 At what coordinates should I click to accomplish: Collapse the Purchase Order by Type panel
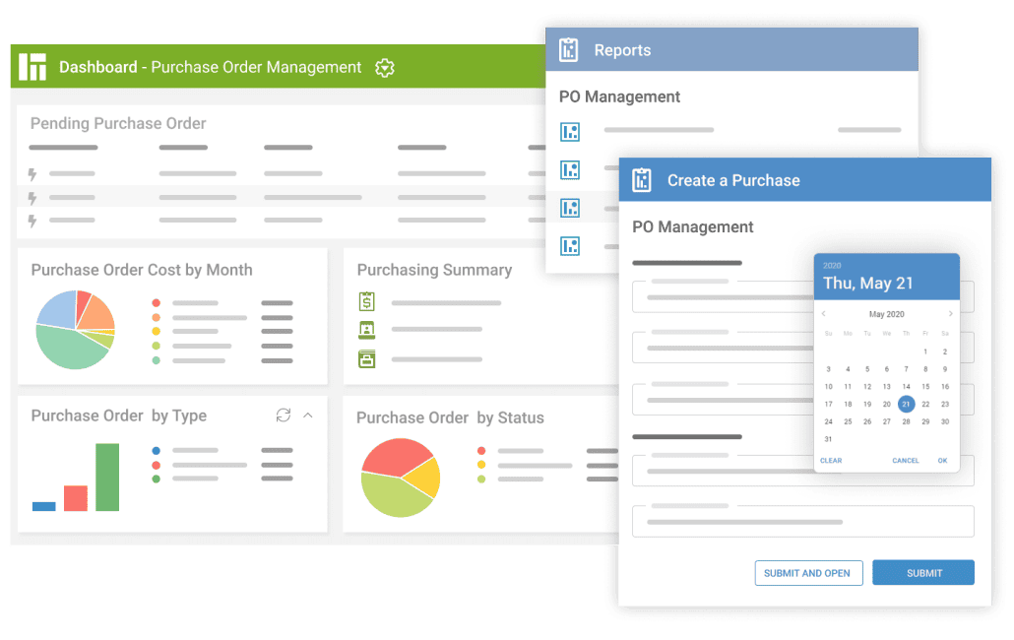tap(307, 416)
